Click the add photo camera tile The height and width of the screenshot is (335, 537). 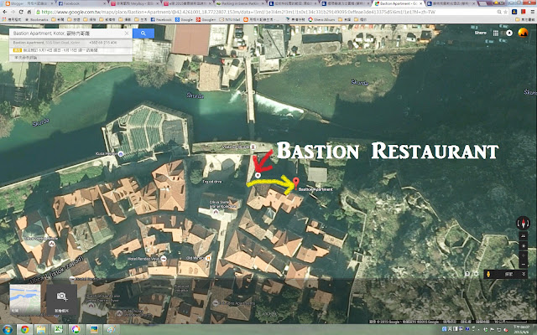coord(61,299)
